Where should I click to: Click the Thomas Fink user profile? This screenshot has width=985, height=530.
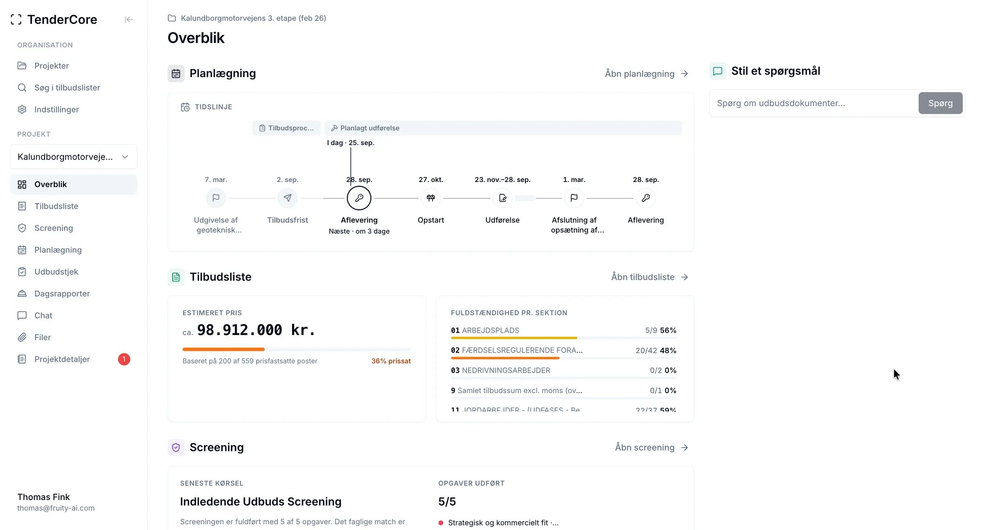[x=56, y=502]
